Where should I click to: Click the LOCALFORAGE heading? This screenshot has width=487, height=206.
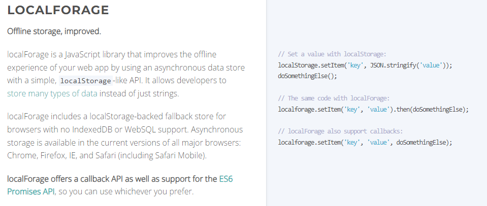pos(58,10)
